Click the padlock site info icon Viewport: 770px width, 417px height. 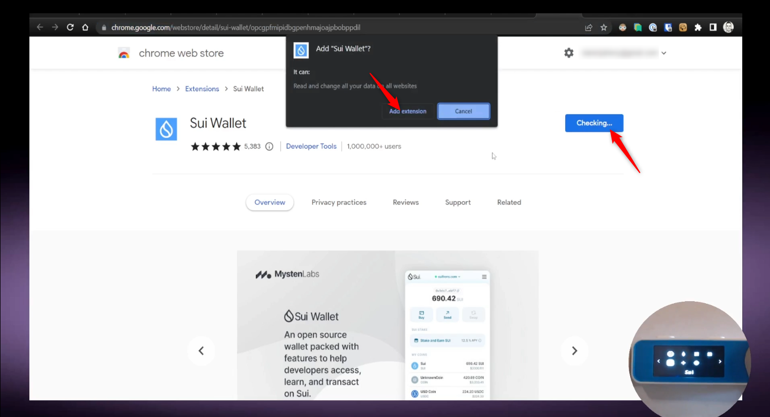pyautogui.click(x=103, y=28)
